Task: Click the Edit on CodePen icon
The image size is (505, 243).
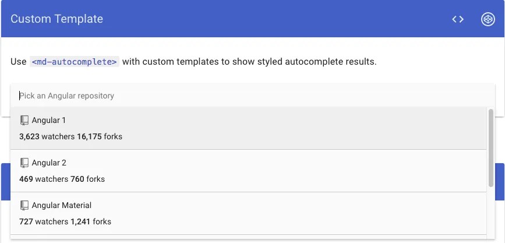Action: click(488, 19)
